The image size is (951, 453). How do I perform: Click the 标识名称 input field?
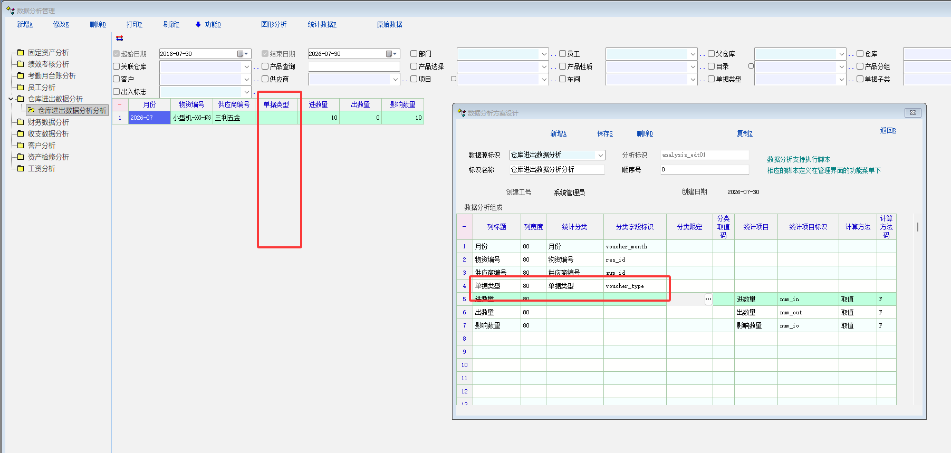coord(557,170)
